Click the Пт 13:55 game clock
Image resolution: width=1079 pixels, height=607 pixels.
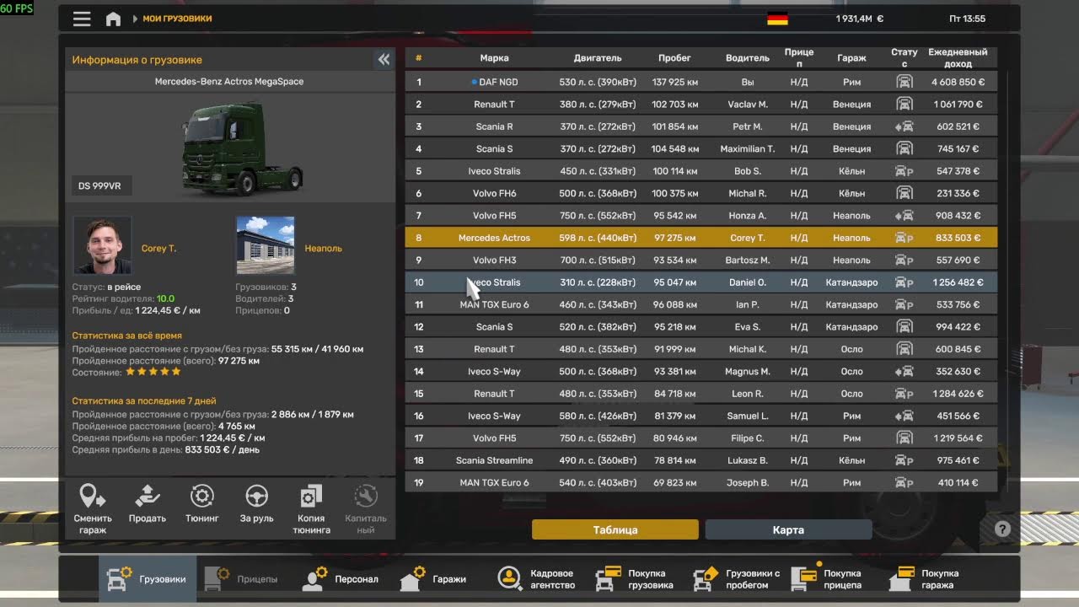pyautogui.click(x=967, y=19)
